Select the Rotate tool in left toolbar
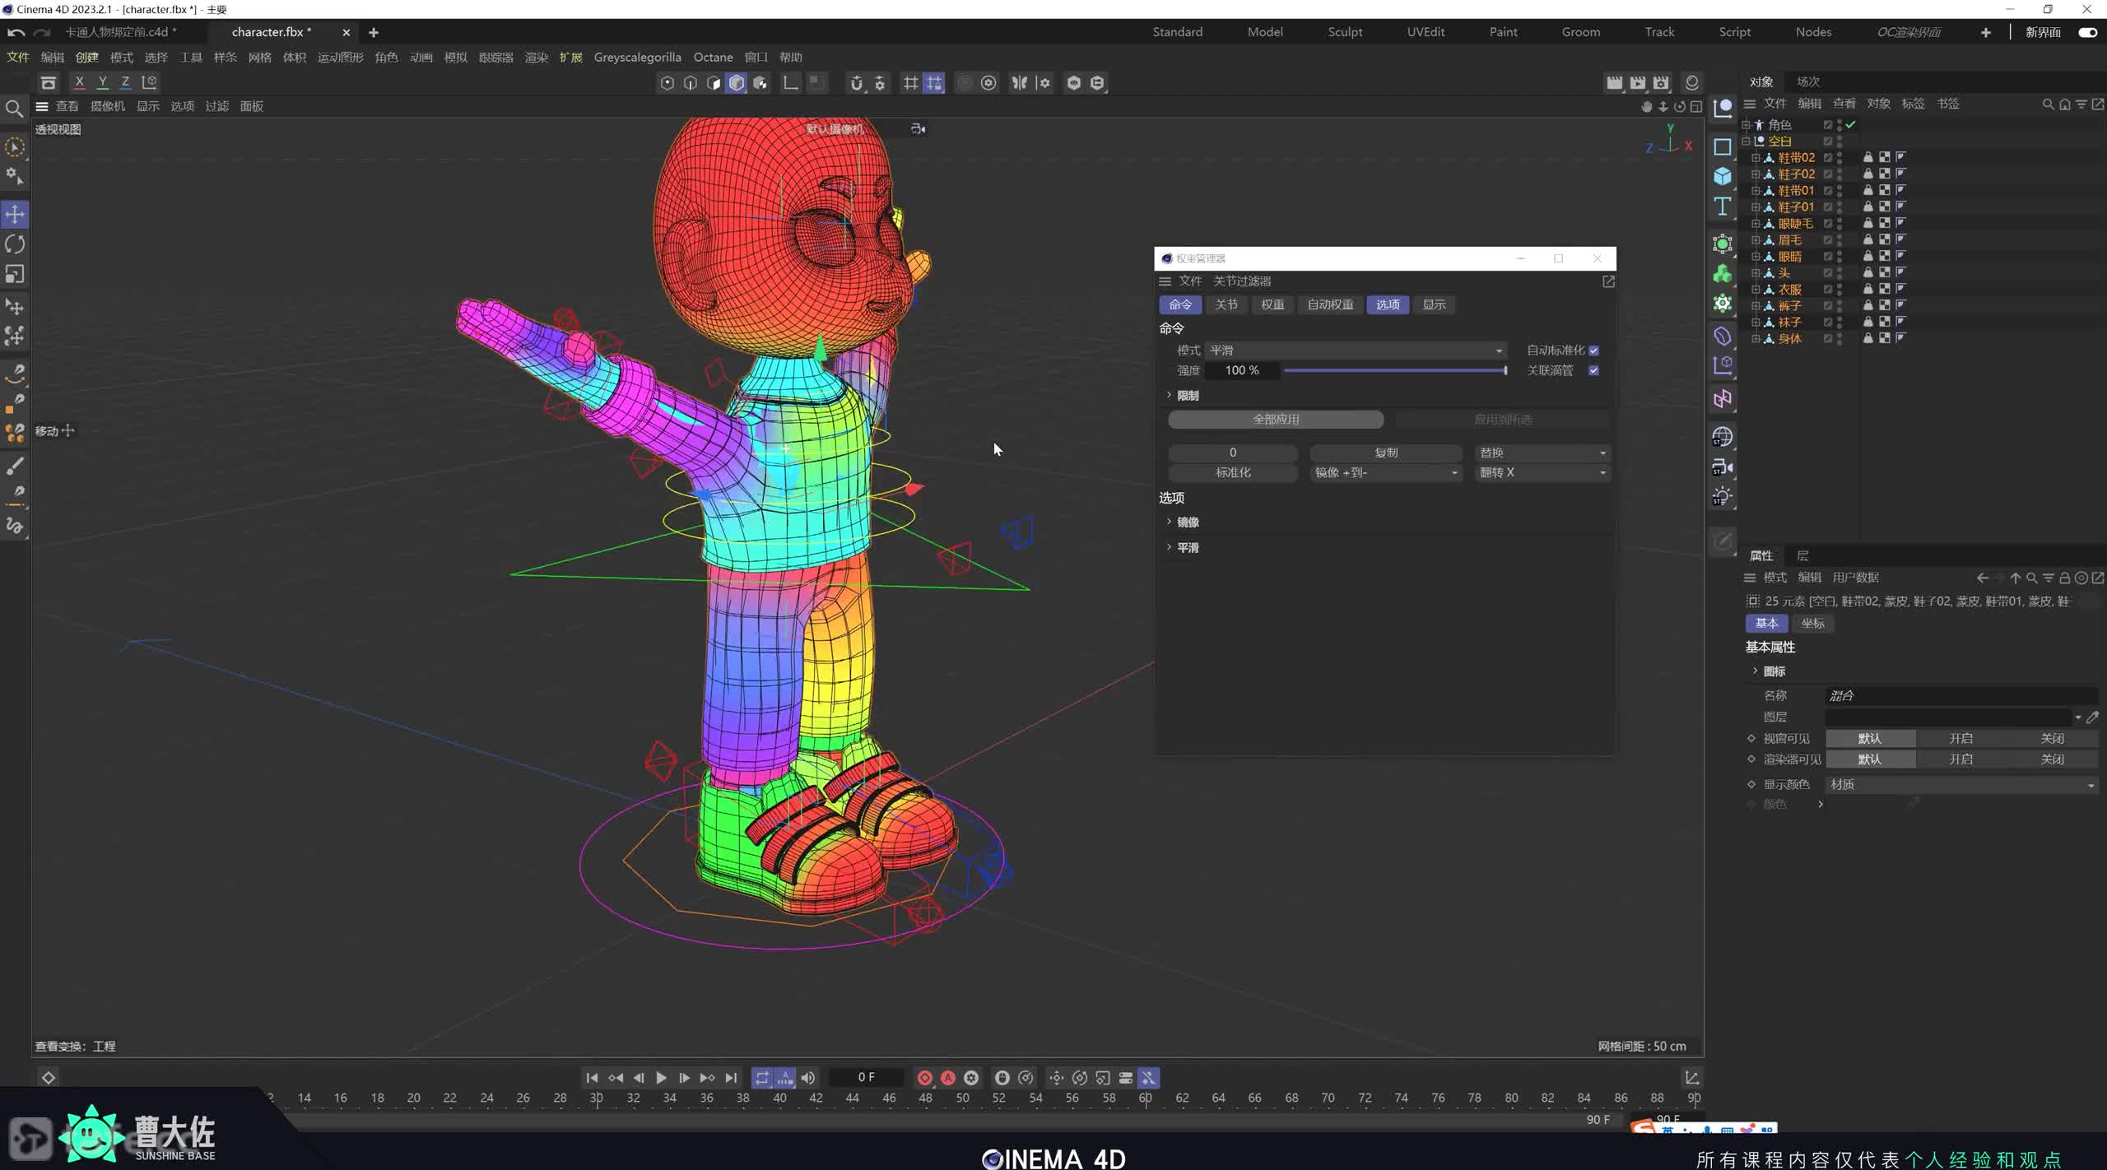 click(15, 244)
